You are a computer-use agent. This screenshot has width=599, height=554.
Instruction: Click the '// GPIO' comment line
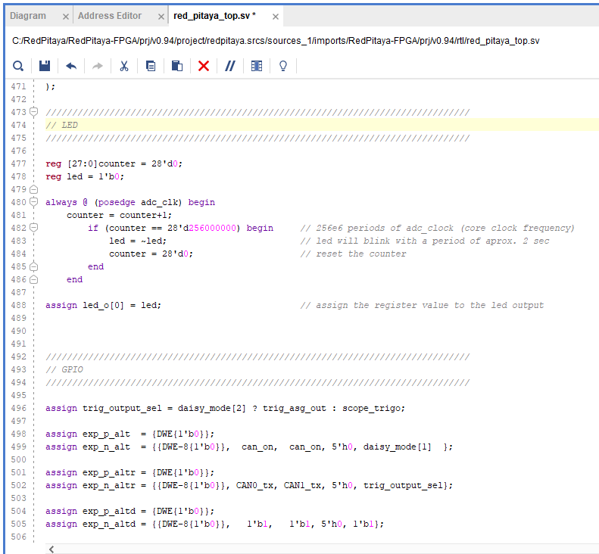click(64, 369)
